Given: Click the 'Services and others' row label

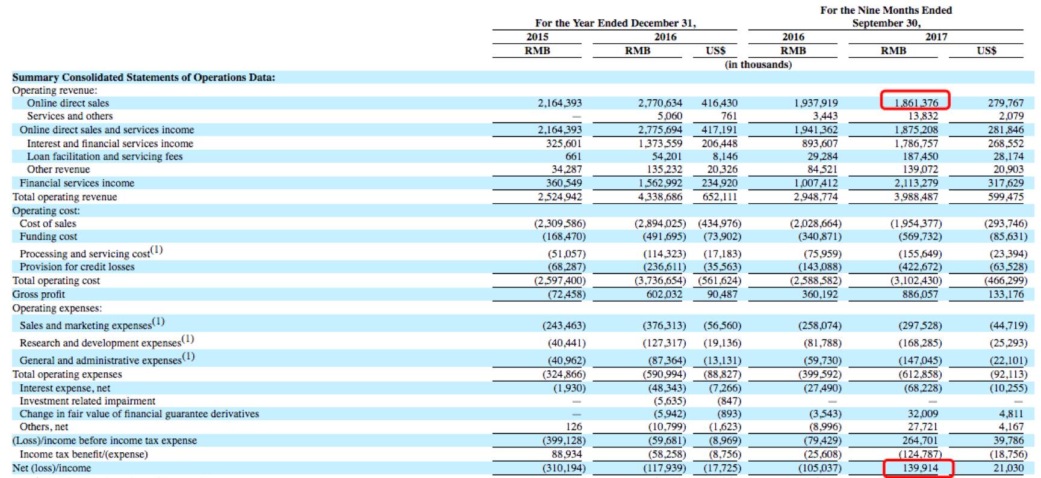Looking at the screenshot, I should (70, 116).
